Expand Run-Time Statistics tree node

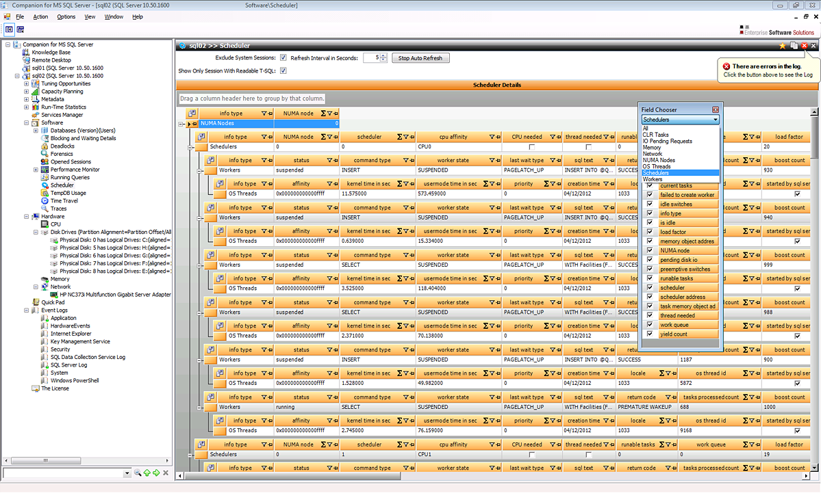pyautogui.click(x=26, y=107)
